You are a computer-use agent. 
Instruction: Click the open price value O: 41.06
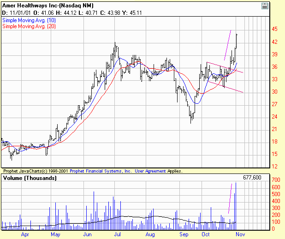44,13
